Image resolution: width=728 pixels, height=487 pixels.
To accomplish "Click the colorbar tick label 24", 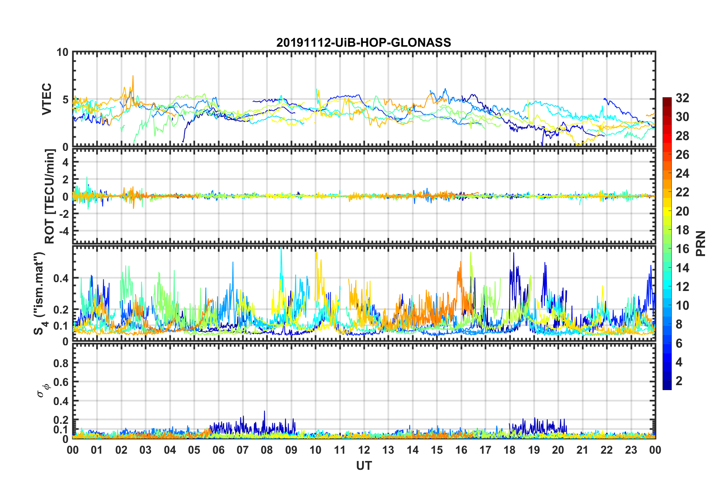I will click(x=682, y=173).
